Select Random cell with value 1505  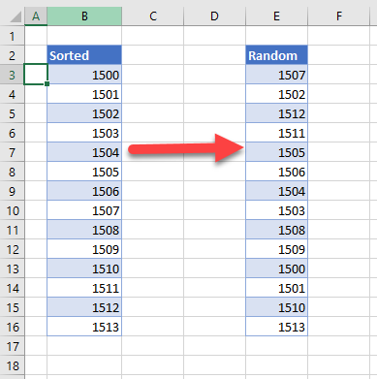276,152
